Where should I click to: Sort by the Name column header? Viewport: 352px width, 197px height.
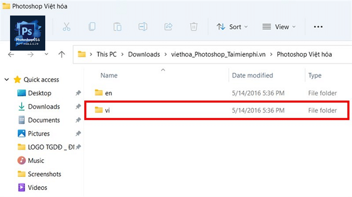pos(109,76)
